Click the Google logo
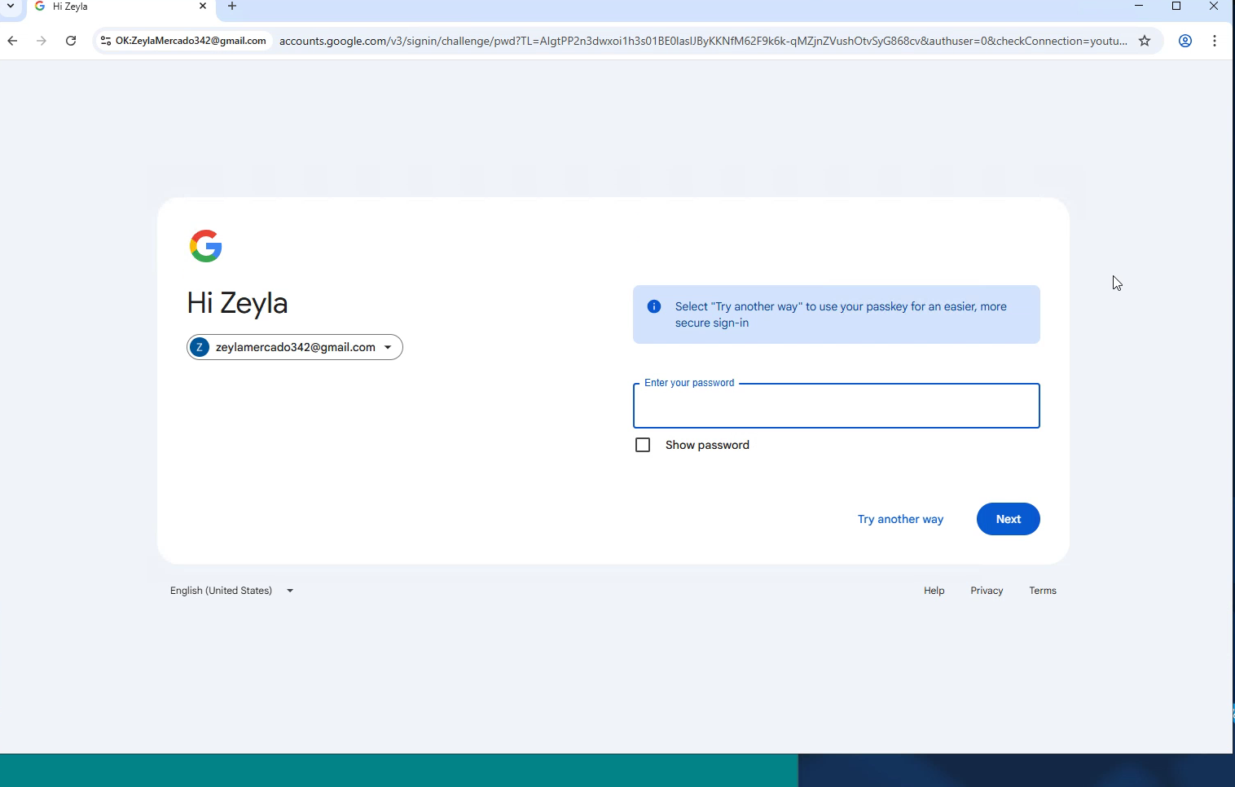 point(206,246)
